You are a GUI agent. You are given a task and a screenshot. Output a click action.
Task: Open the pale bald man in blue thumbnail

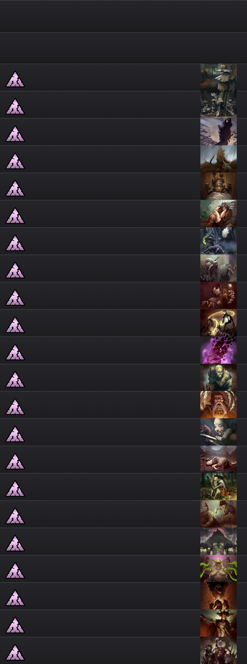[219, 378]
